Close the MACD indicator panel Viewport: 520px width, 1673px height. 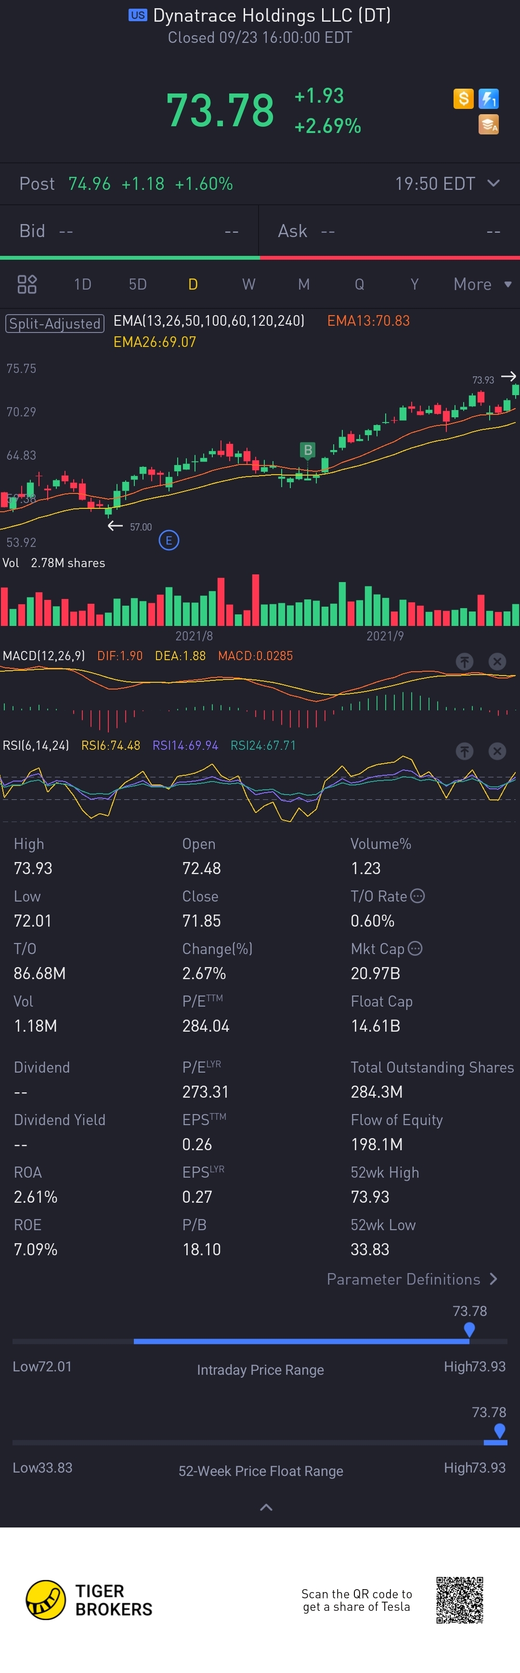coord(496,662)
